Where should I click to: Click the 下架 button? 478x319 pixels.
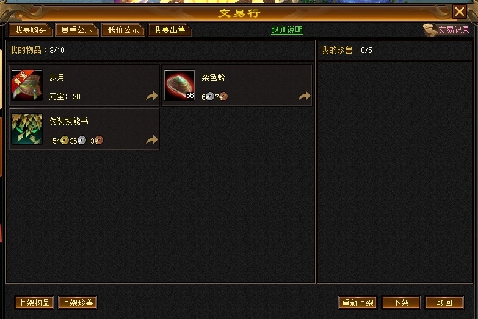(401, 303)
